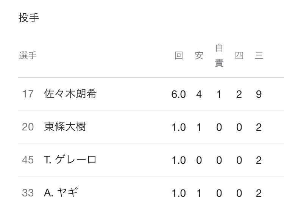The image size is (284, 218).
Task: Select 佐々木朗希's strikeout count of 9
Action: click(x=259, y=94)
